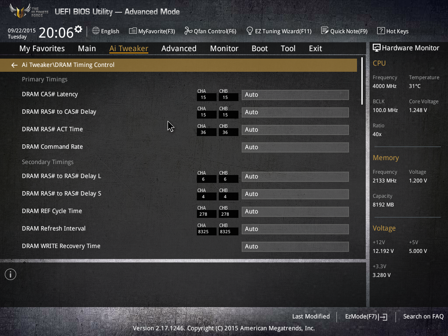
Task: Click the Hot Keys question mark icon
Action: click(381, 31)
